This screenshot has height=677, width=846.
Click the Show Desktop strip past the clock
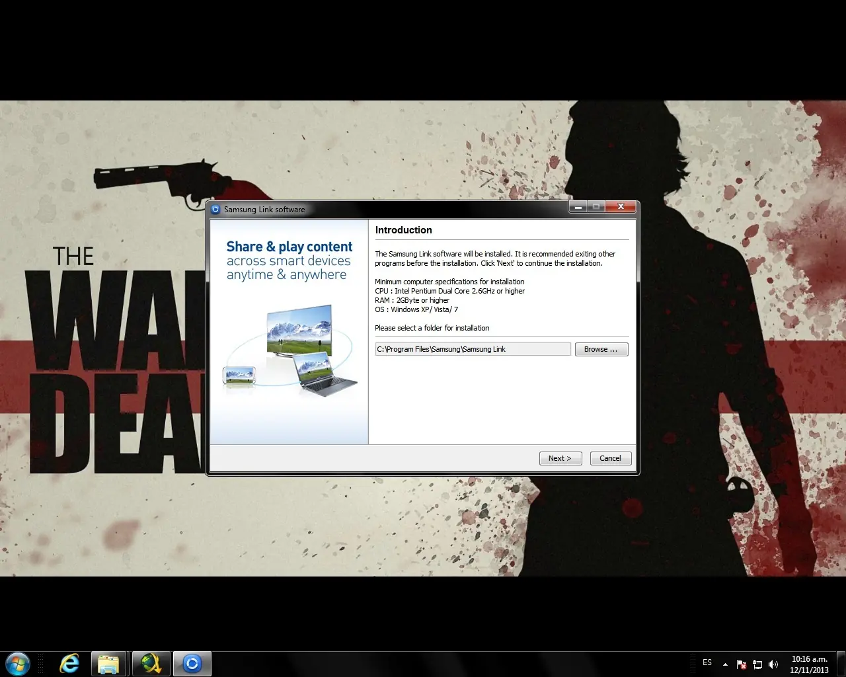click(841, 664)
